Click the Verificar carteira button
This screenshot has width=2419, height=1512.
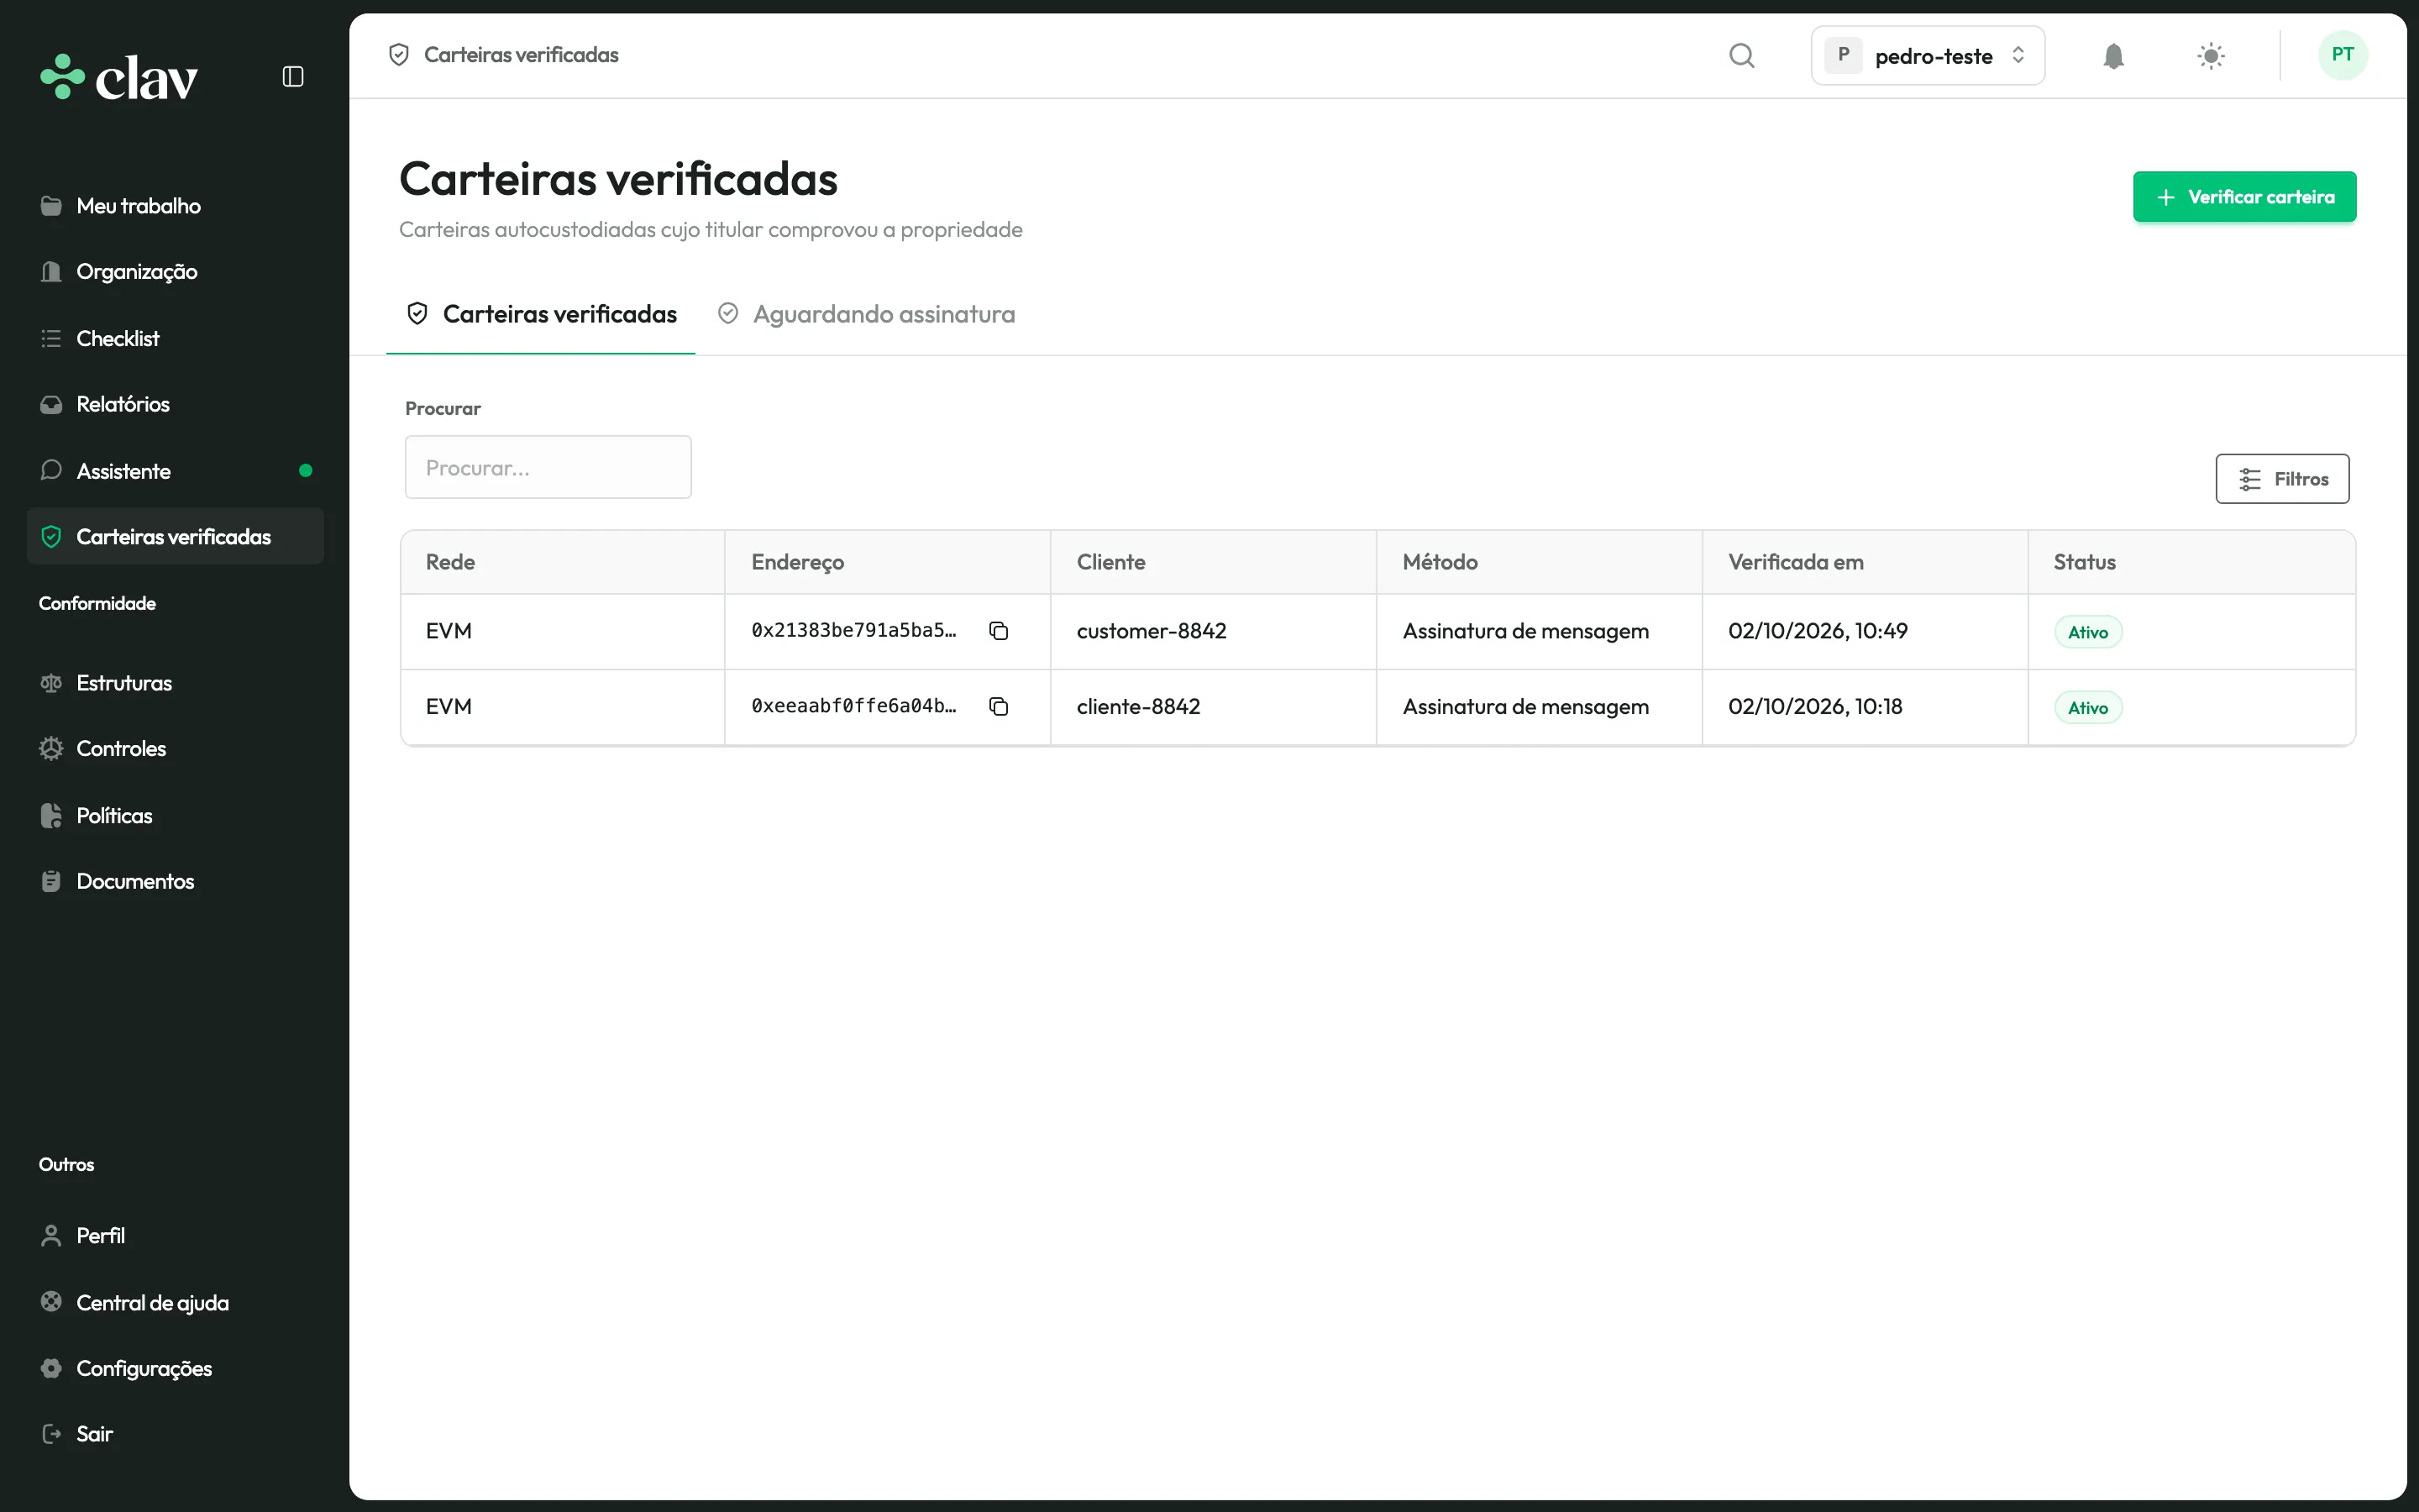2244,197
